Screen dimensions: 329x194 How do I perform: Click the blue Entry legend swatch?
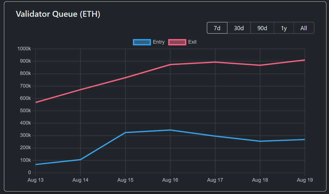point(142,42)
